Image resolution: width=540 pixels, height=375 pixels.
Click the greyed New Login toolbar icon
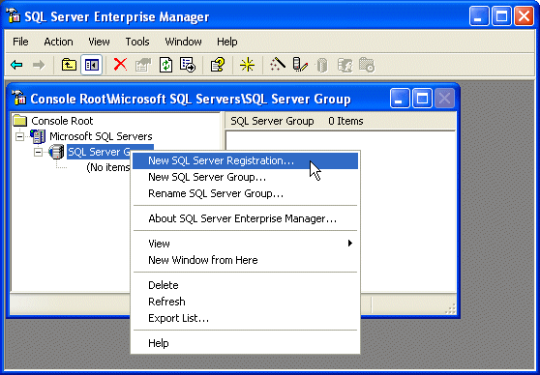(x=345, y=65)
